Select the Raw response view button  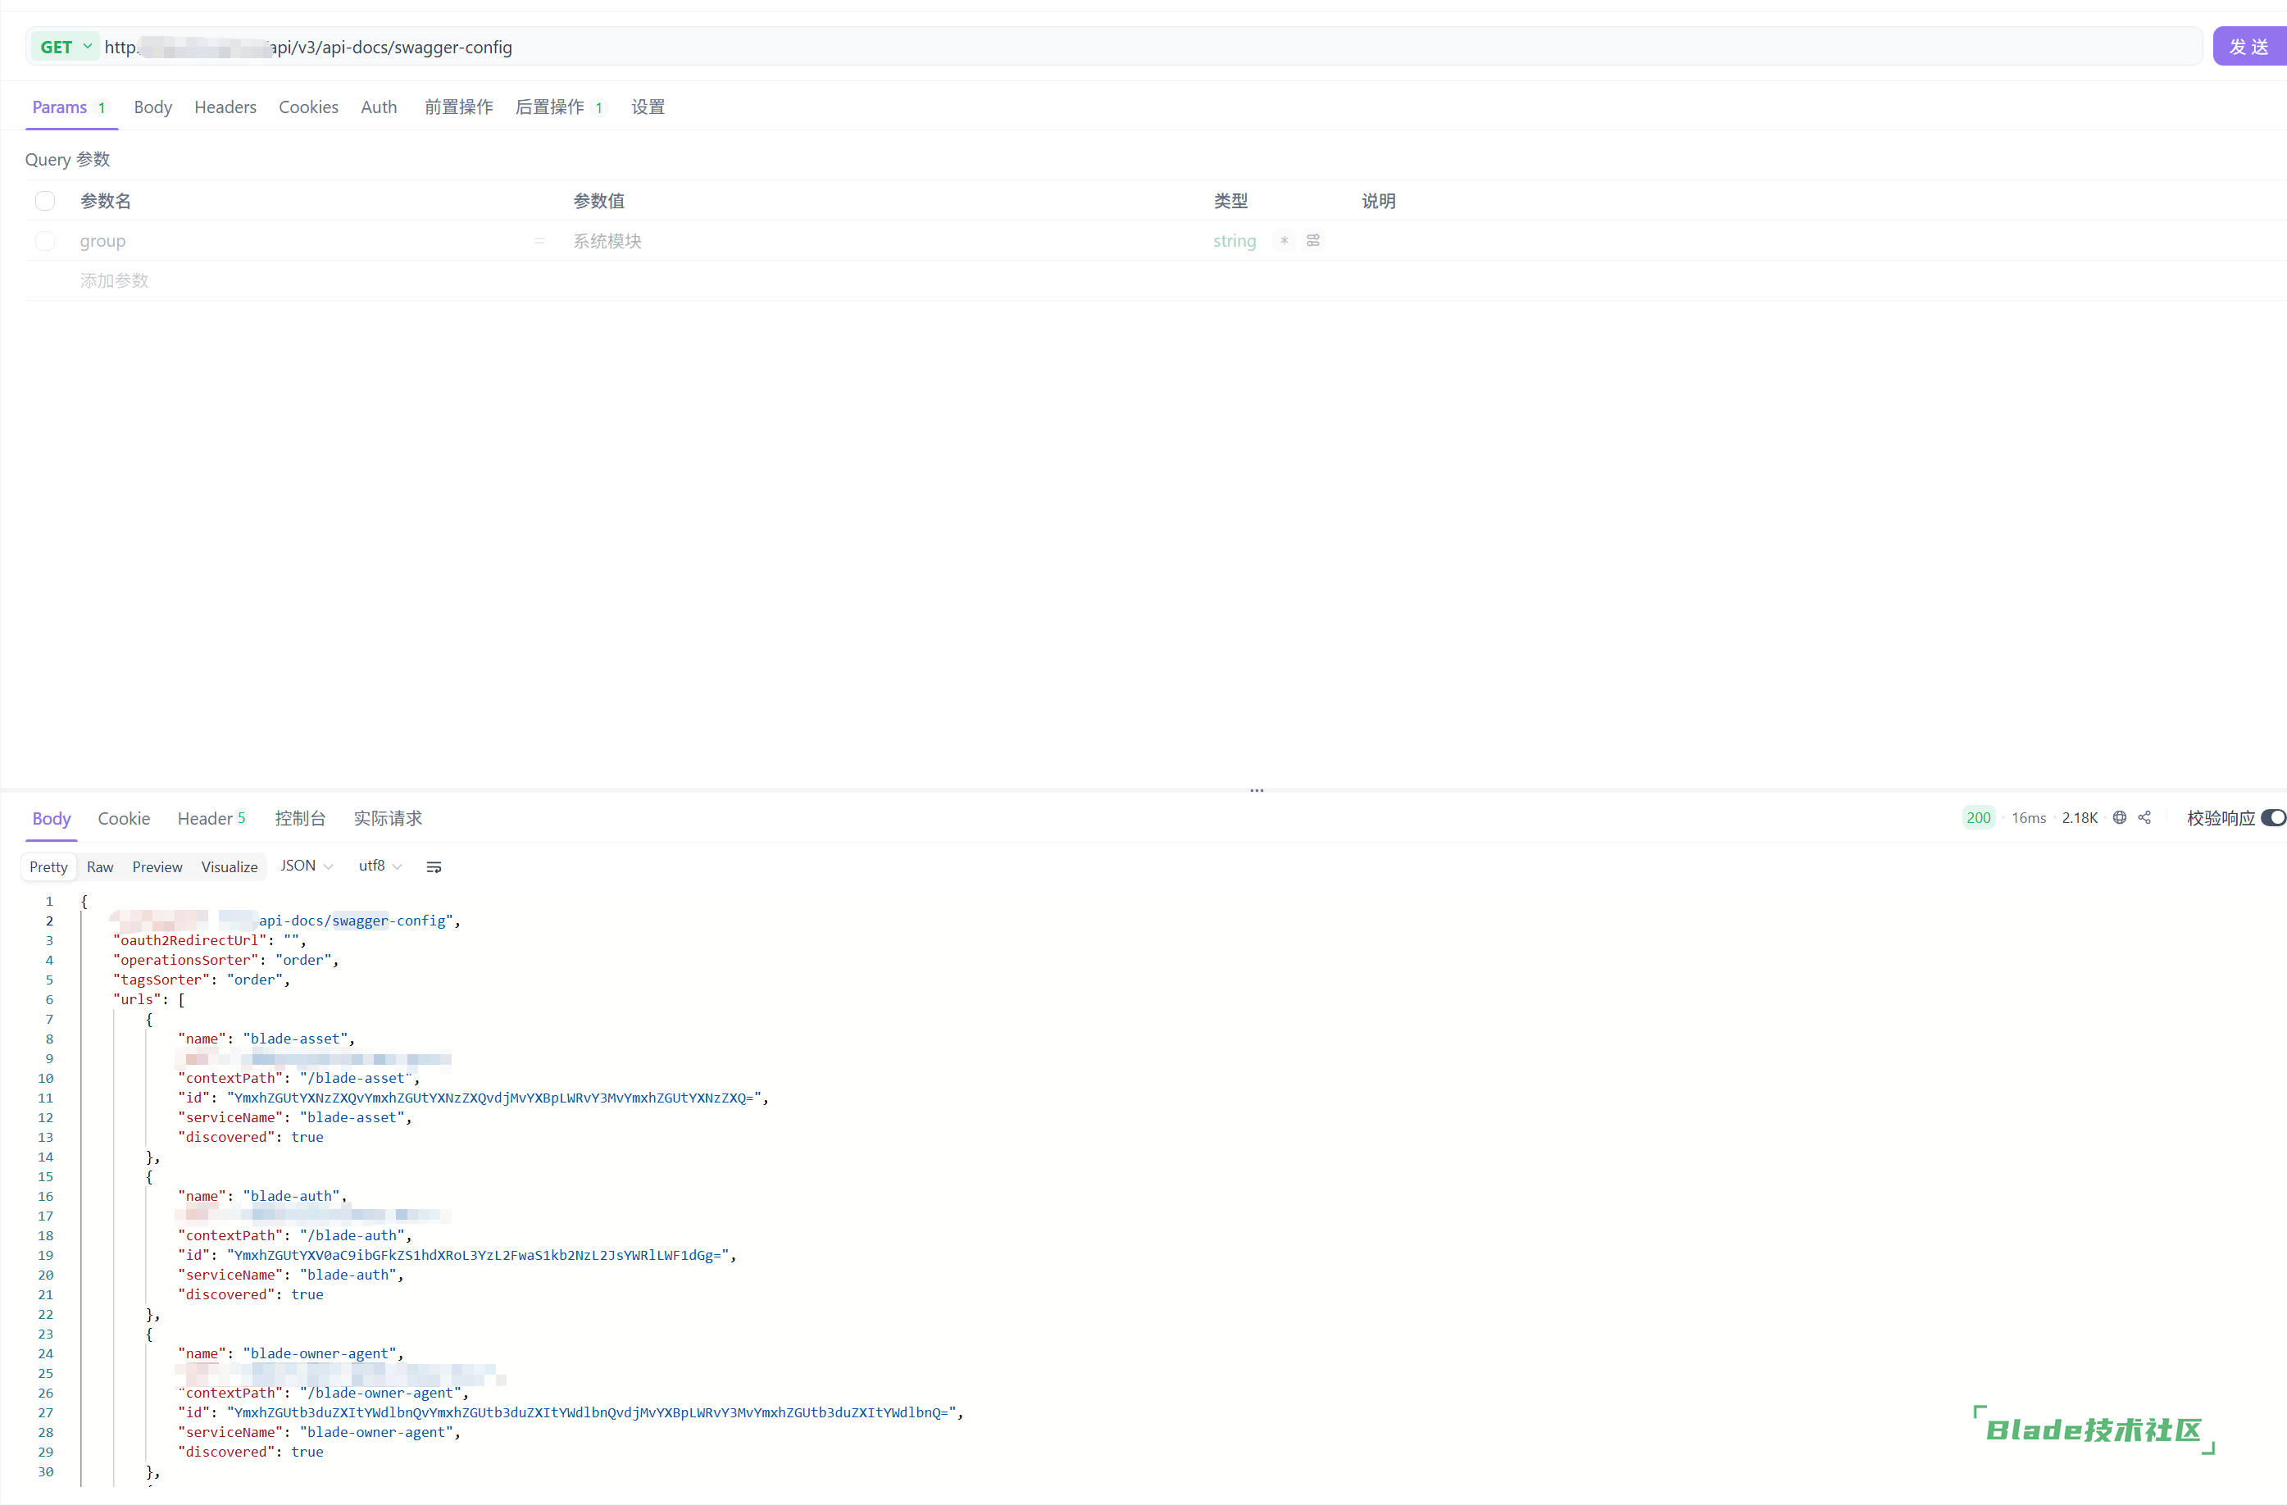click(100, 867)
